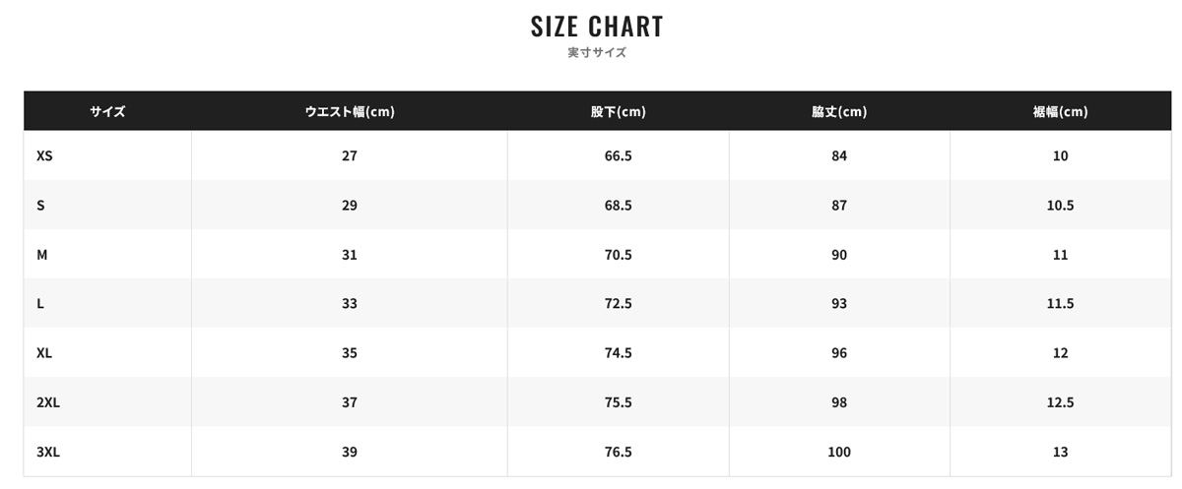Select the XL size row label
The width and height of the screenshot is (1182, 489).
(x=43, y=353)
